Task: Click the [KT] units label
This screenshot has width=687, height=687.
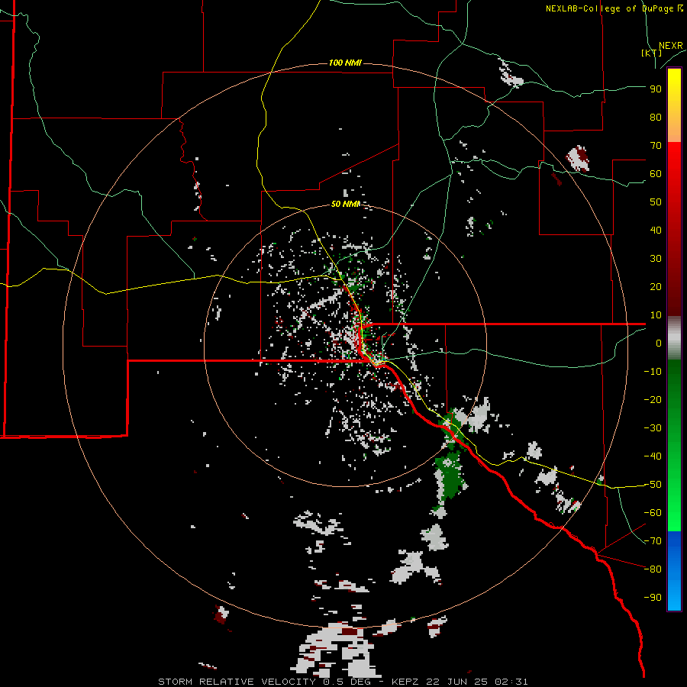Action: coord(651,53)
